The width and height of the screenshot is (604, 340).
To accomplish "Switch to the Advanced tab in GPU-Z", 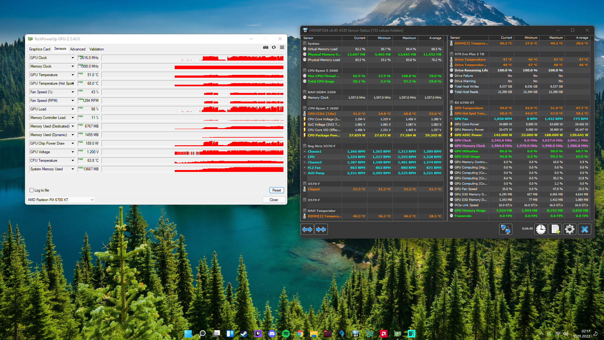I will click(x=78, y=49).
